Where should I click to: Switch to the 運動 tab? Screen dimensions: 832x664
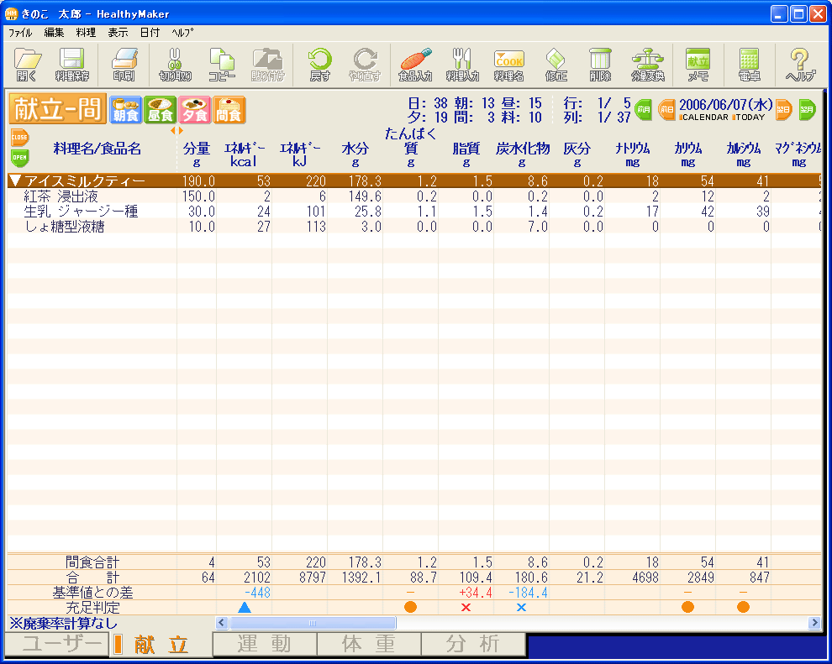pyautogui.click(x=264, y=644)
